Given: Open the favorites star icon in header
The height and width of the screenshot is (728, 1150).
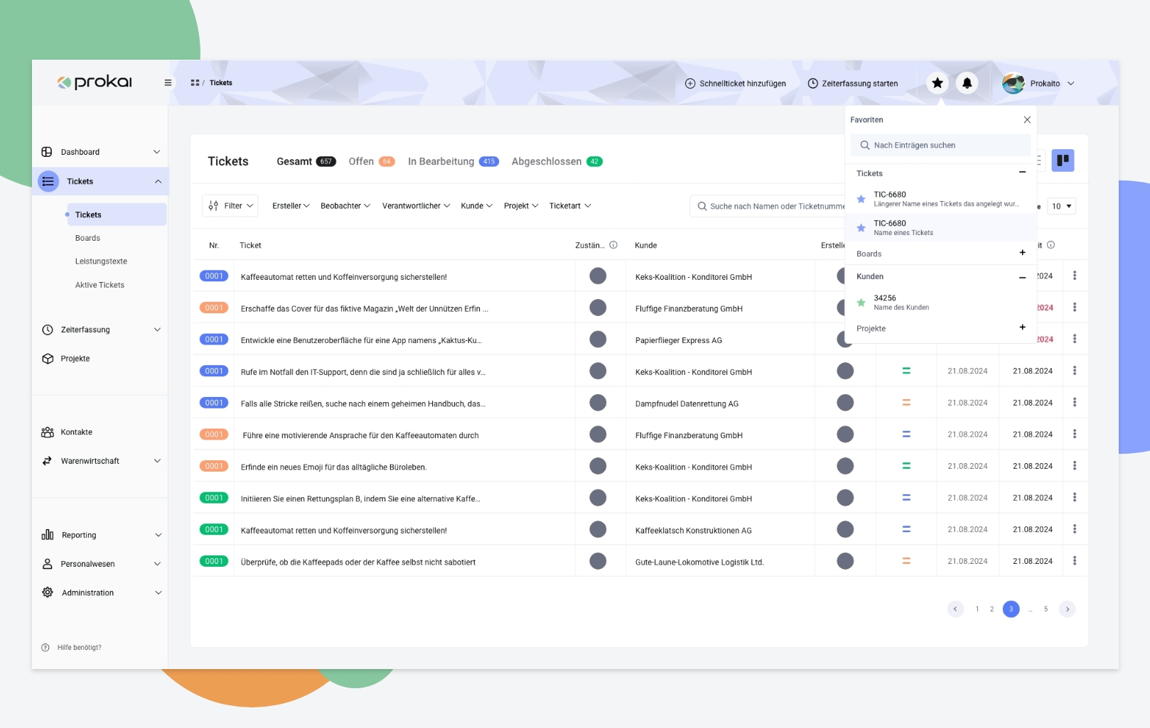Looking at the screenshot, I should pos(937,83).
